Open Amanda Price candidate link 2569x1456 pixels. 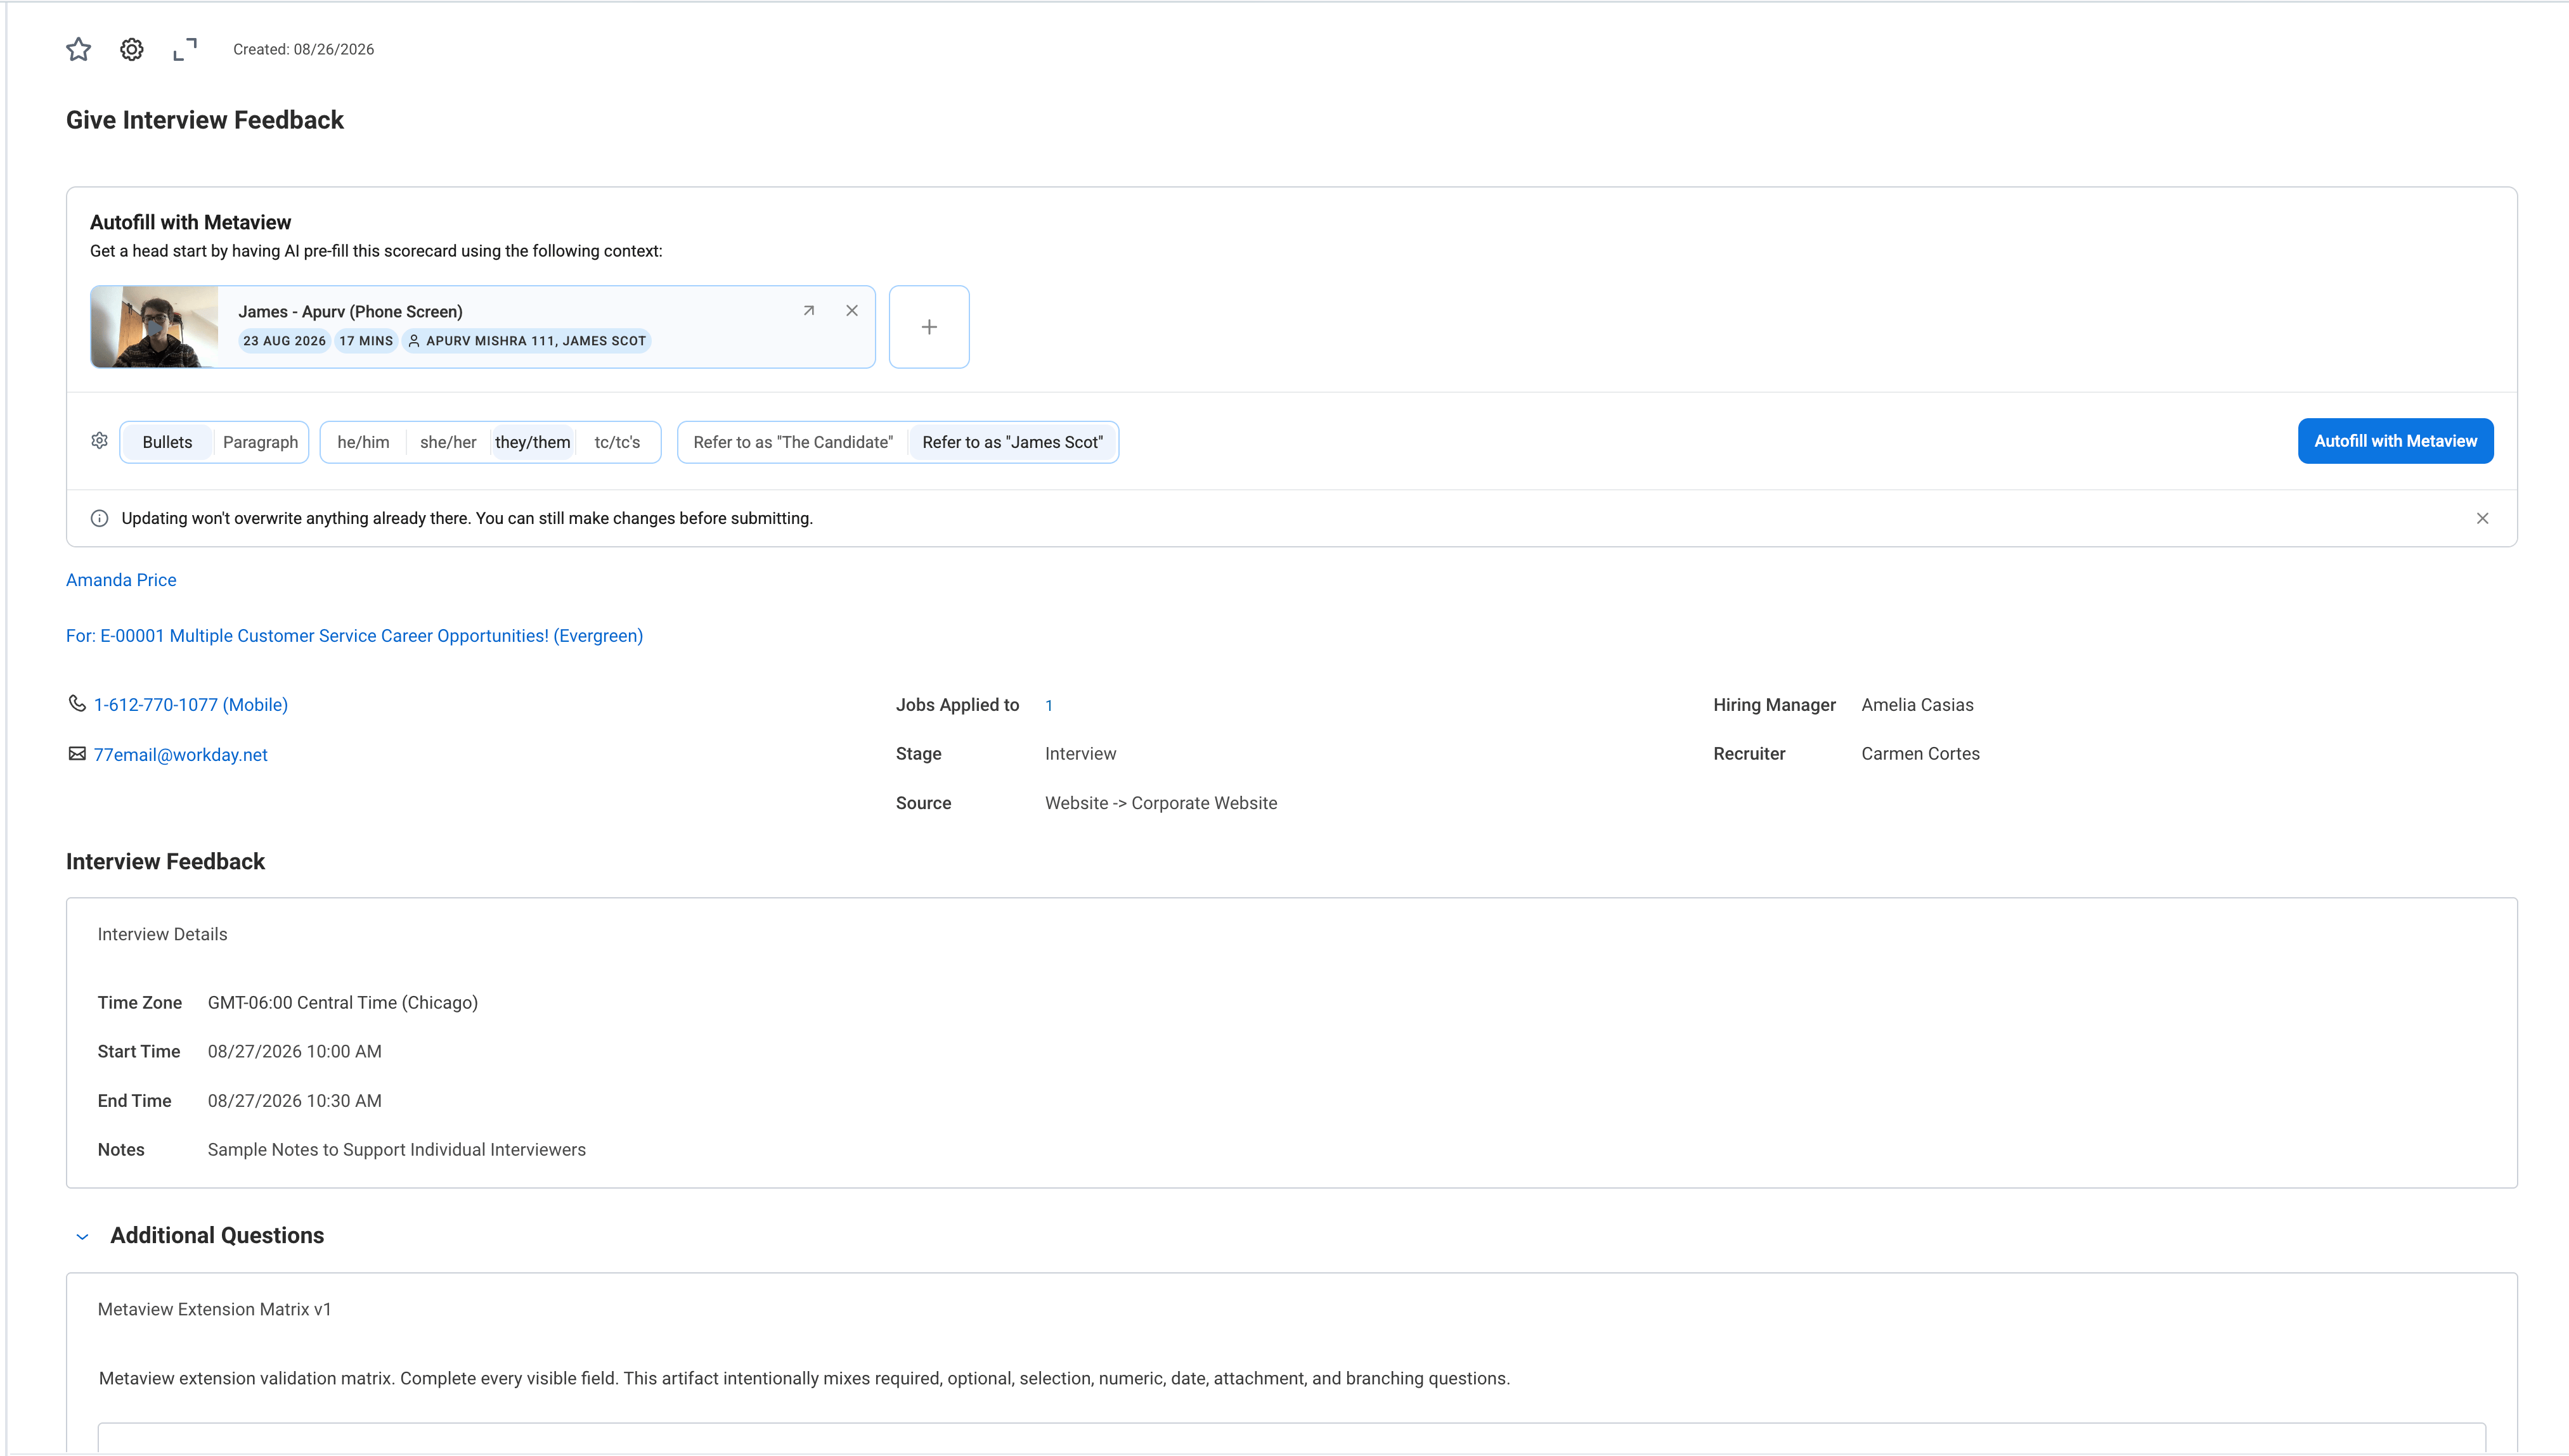click(x=121, y=580)
